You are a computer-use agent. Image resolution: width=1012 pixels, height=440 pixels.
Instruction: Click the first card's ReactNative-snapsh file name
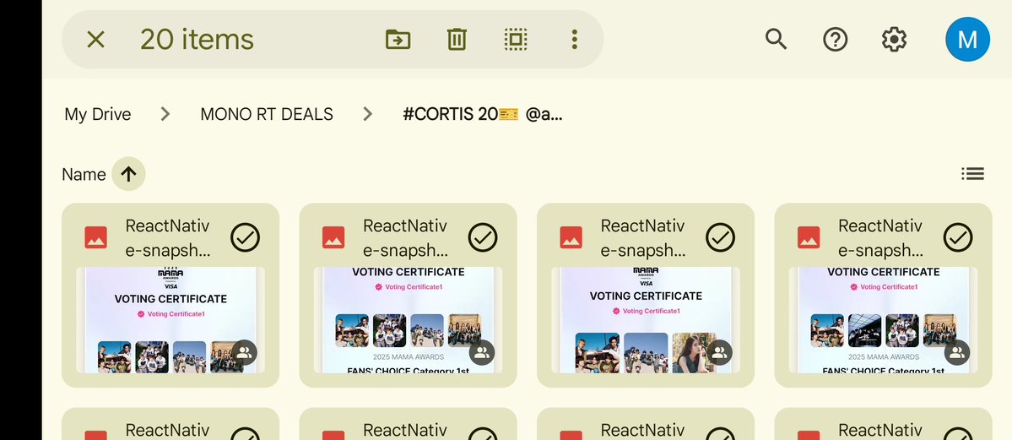(168, 238)
